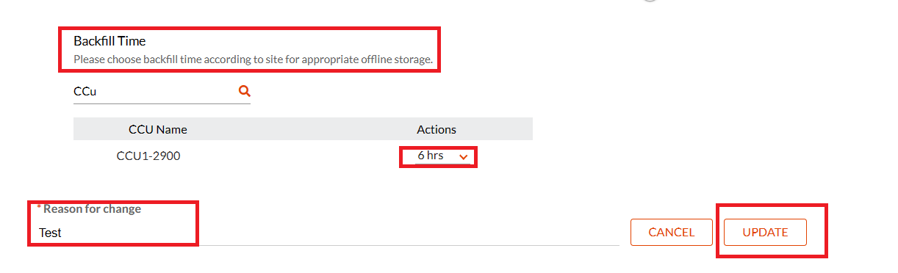Click the red required asterisk marker

(x=39, y=208)
